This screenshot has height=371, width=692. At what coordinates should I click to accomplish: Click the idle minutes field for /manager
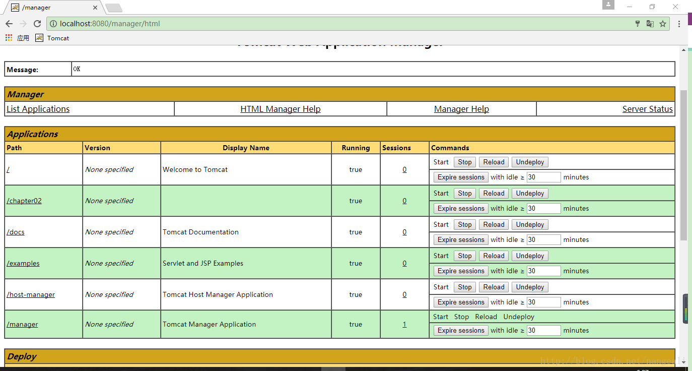543,330
